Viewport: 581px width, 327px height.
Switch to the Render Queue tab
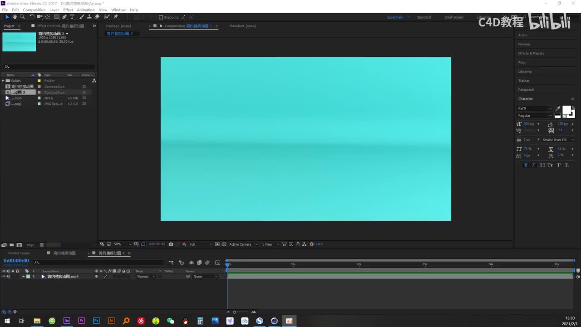(x=19, y=253)
